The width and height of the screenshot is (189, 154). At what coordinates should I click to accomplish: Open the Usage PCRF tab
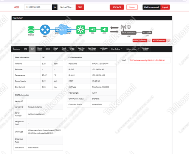72,49
